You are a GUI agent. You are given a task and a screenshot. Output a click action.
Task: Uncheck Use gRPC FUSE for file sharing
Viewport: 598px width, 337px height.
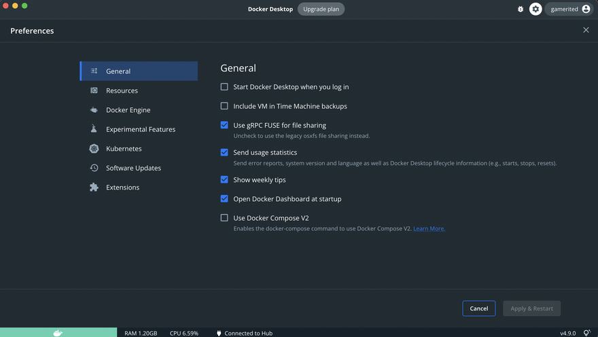click(224, 125)
